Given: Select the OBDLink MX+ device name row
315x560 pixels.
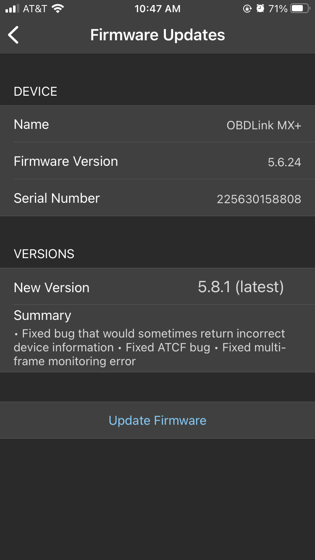Looking at the screenshot, I should (x=157, y=124).
